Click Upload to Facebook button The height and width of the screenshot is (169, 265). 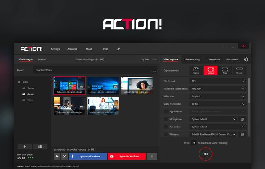click(87, 156)
